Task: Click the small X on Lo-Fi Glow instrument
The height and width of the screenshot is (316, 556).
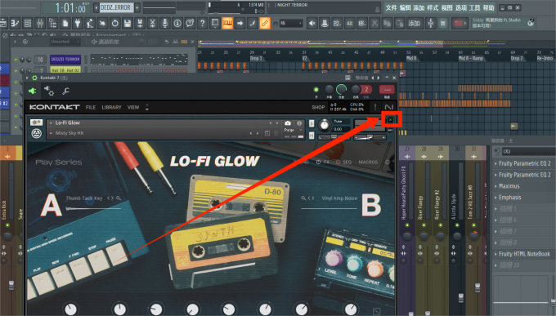Action: pyautogui.click(x=390, y=120)
